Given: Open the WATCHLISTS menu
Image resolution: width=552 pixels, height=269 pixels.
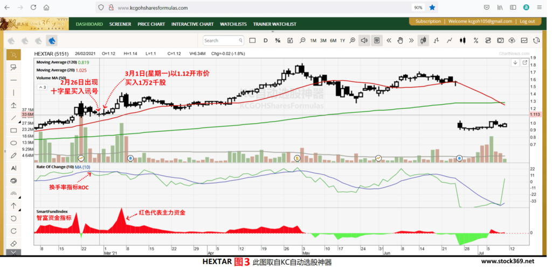Looking at the screenshot, I should [x=233, y=24].
